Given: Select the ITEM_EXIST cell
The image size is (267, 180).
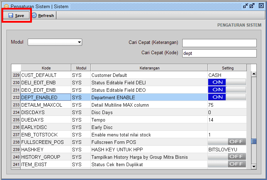Looking at the screenshot, I should point(46,164).
